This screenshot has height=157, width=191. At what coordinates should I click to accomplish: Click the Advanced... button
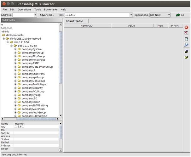[47, 15]
